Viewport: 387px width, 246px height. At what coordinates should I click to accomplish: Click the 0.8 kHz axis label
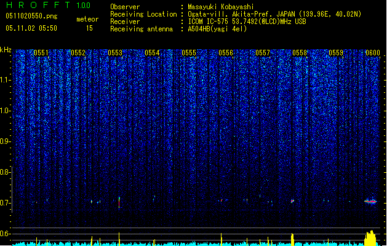pyautogui.click(x=6, y=172)
